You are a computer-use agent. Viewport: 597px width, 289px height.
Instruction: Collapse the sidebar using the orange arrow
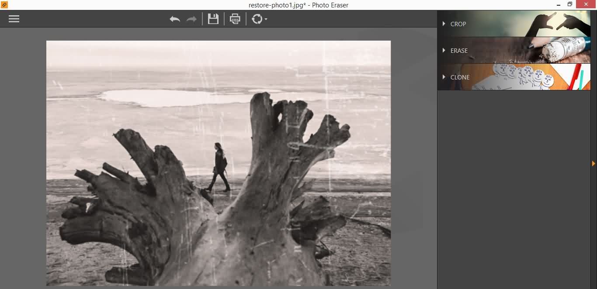tap(594, 163)
